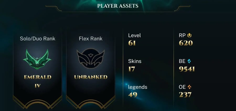Screen dimensions: 236x111
Task: Click the Blue Essence icon next to BE
Action: coord(189,61)
